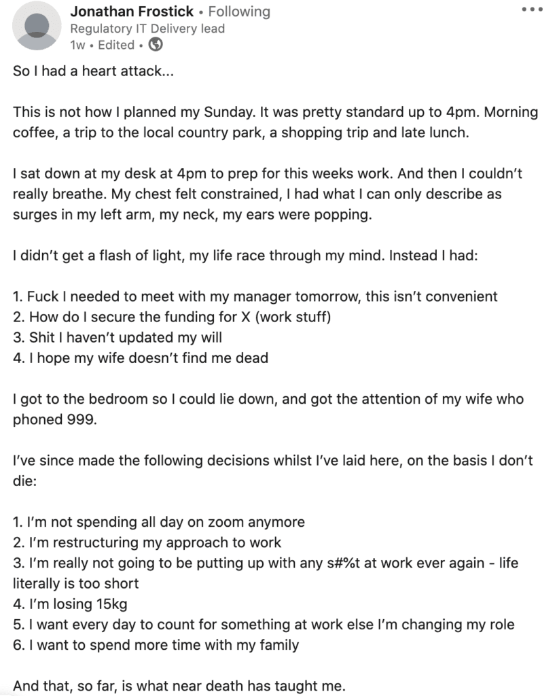Click paragraph starting "I got to the bedroom"
This screenshot has height=696, width=557.
click(268, 409)
